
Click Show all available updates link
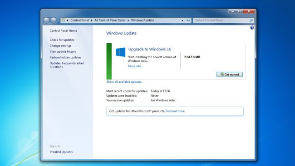click(x=124, y=82)
